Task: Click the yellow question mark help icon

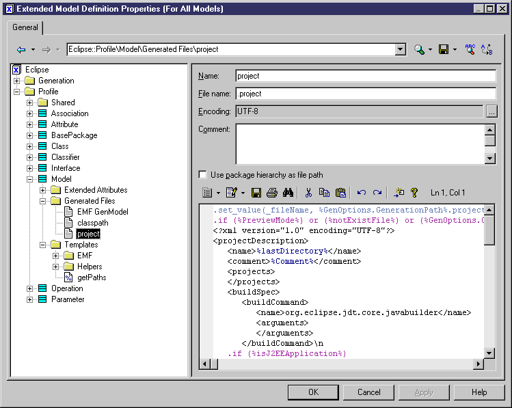Action: point(414,193)
